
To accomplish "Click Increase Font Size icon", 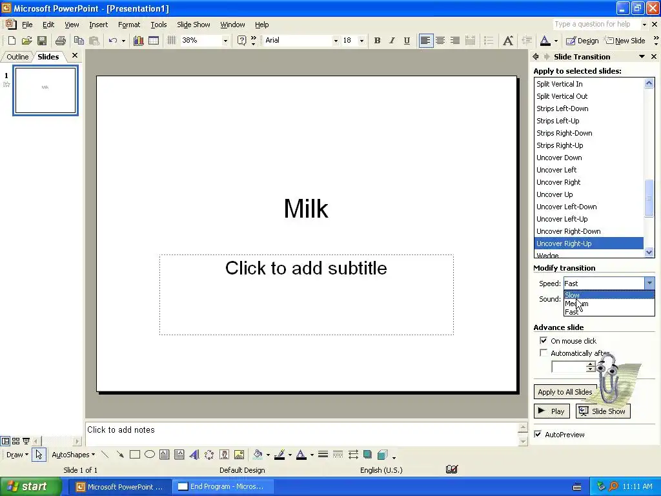I will [x=508, y=41].
